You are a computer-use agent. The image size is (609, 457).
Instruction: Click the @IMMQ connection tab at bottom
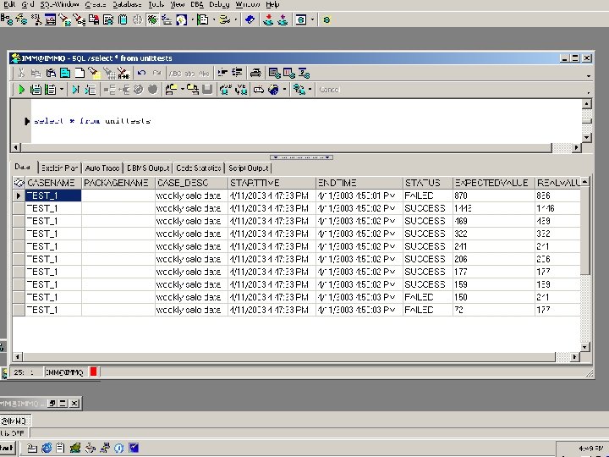click(x=14, y=421)
